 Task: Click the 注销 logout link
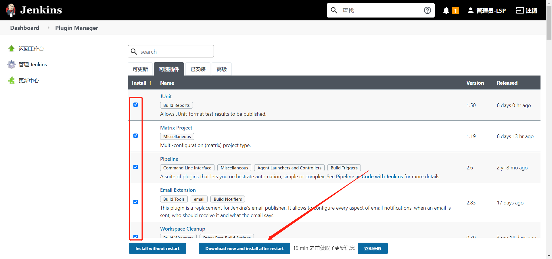tap(531, 11)
